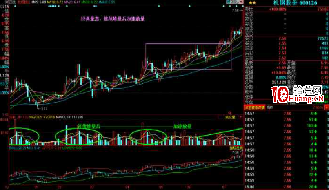This screenshot has width=329, height=190.
Task: Open the 成交量 volume indicator selector
Action: 230,117
